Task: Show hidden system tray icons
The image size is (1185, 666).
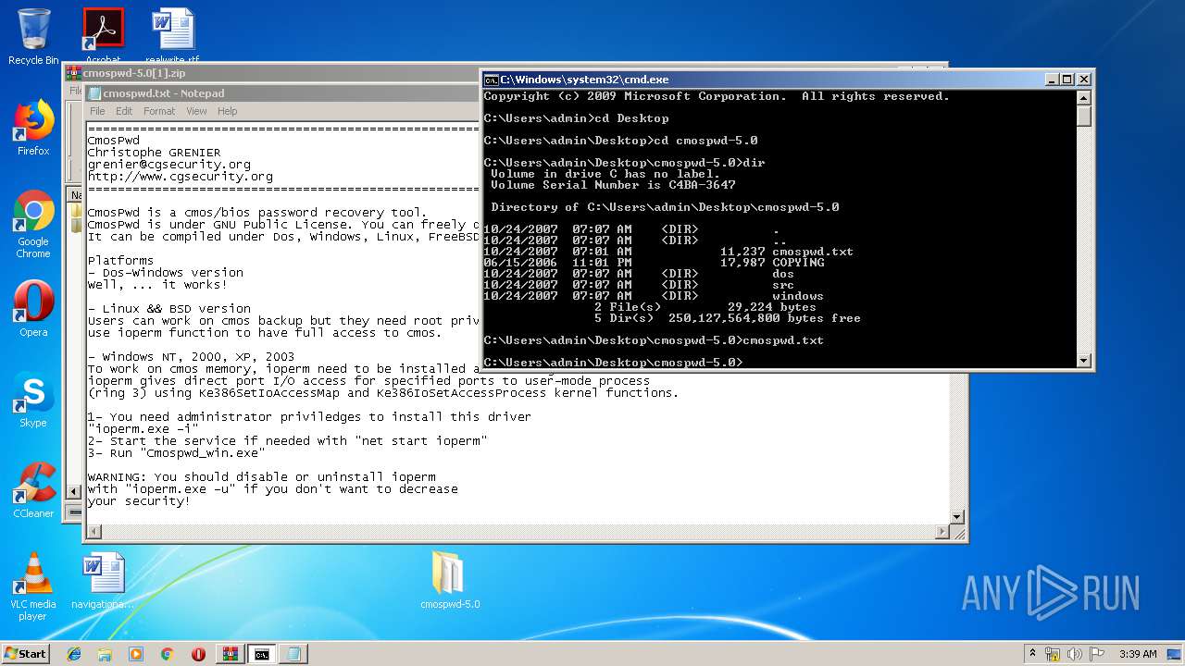Action: pyautogui.click(x=1033, y=653)
